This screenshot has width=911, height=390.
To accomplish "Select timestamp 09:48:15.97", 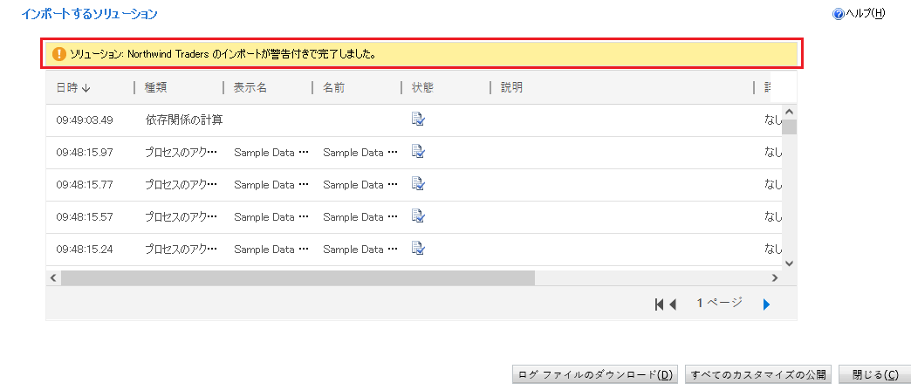I will tap(85, 153).
